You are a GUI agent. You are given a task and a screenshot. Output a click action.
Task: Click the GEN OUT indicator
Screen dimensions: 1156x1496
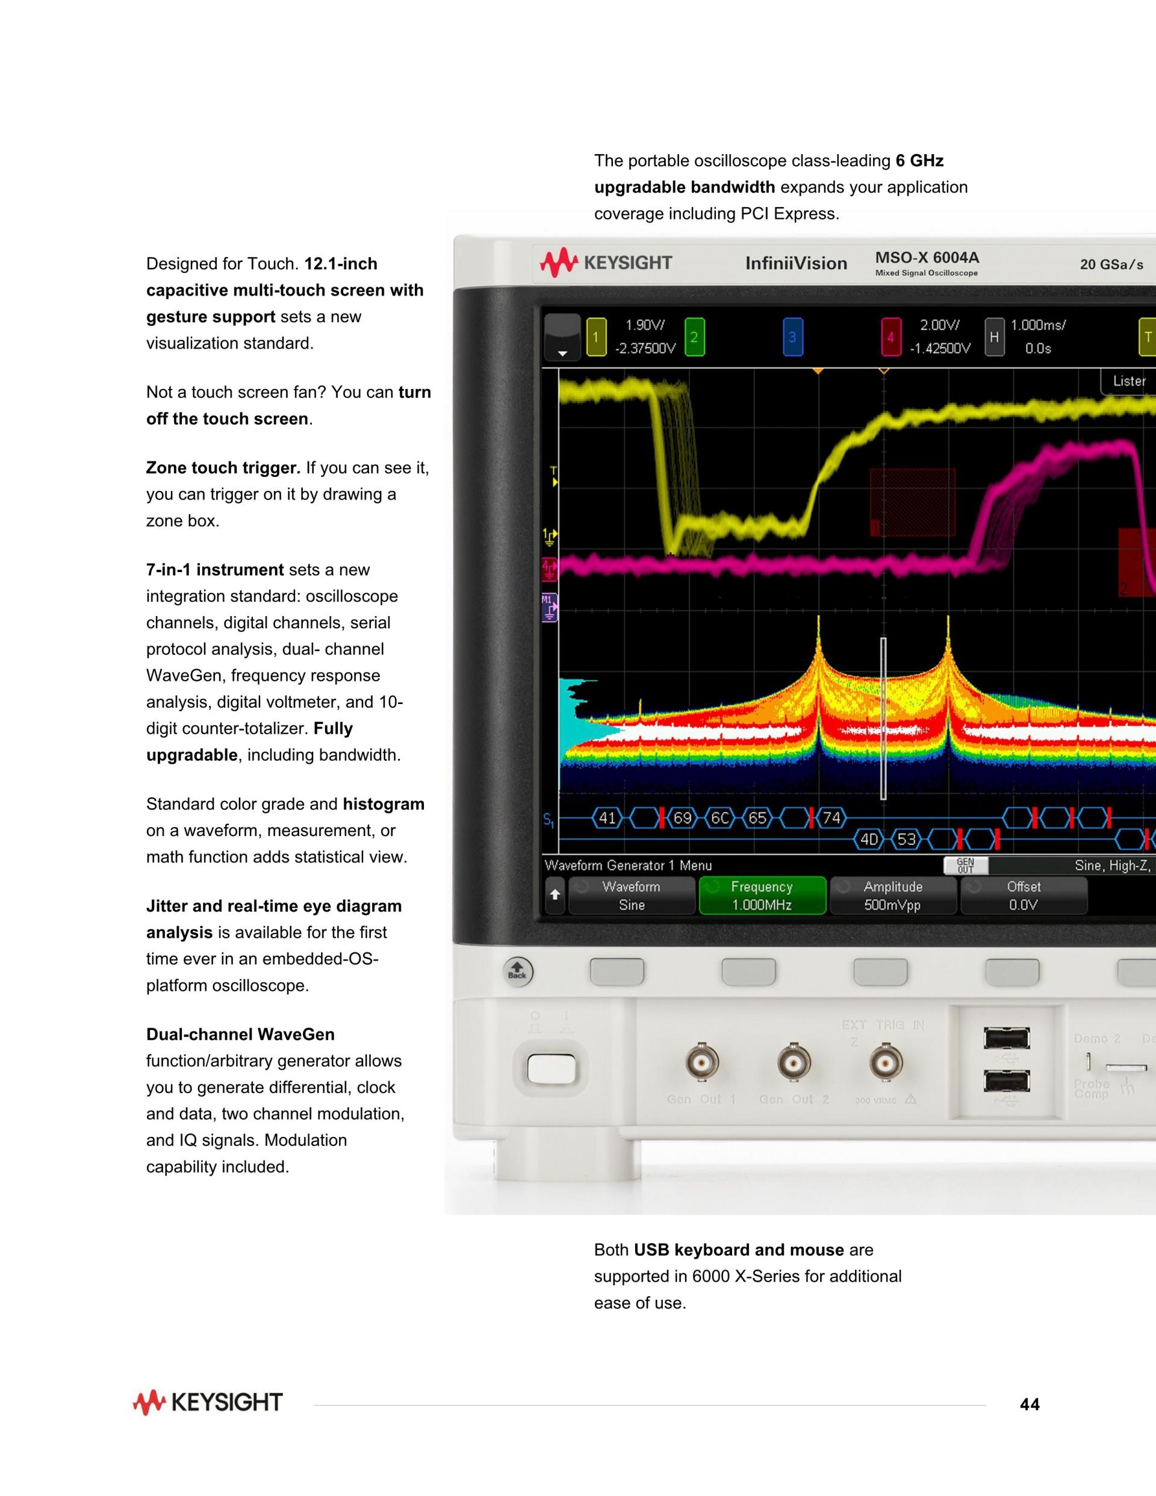[965, 866]
